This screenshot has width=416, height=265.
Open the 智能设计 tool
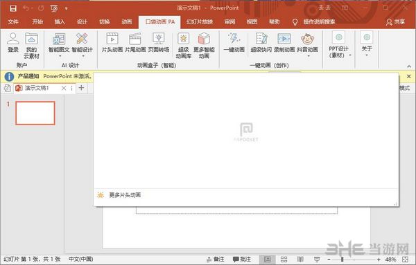tap(82, 42)
